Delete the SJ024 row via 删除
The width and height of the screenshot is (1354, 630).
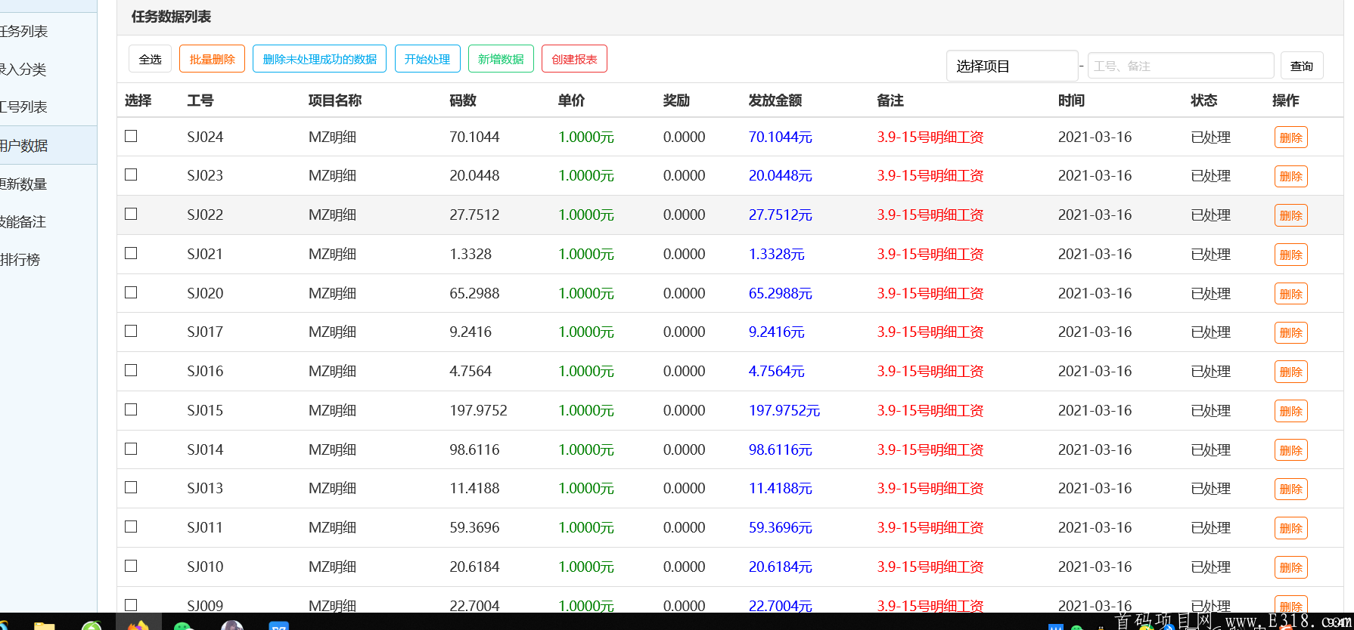click(x=1290, y=137)
